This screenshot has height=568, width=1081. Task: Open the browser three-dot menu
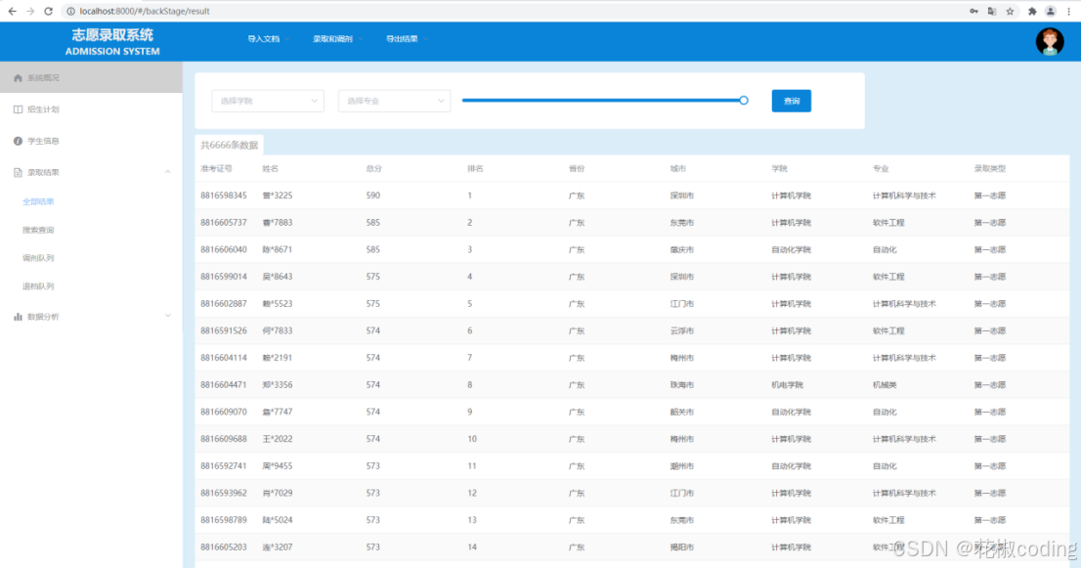pos(1068,11)
